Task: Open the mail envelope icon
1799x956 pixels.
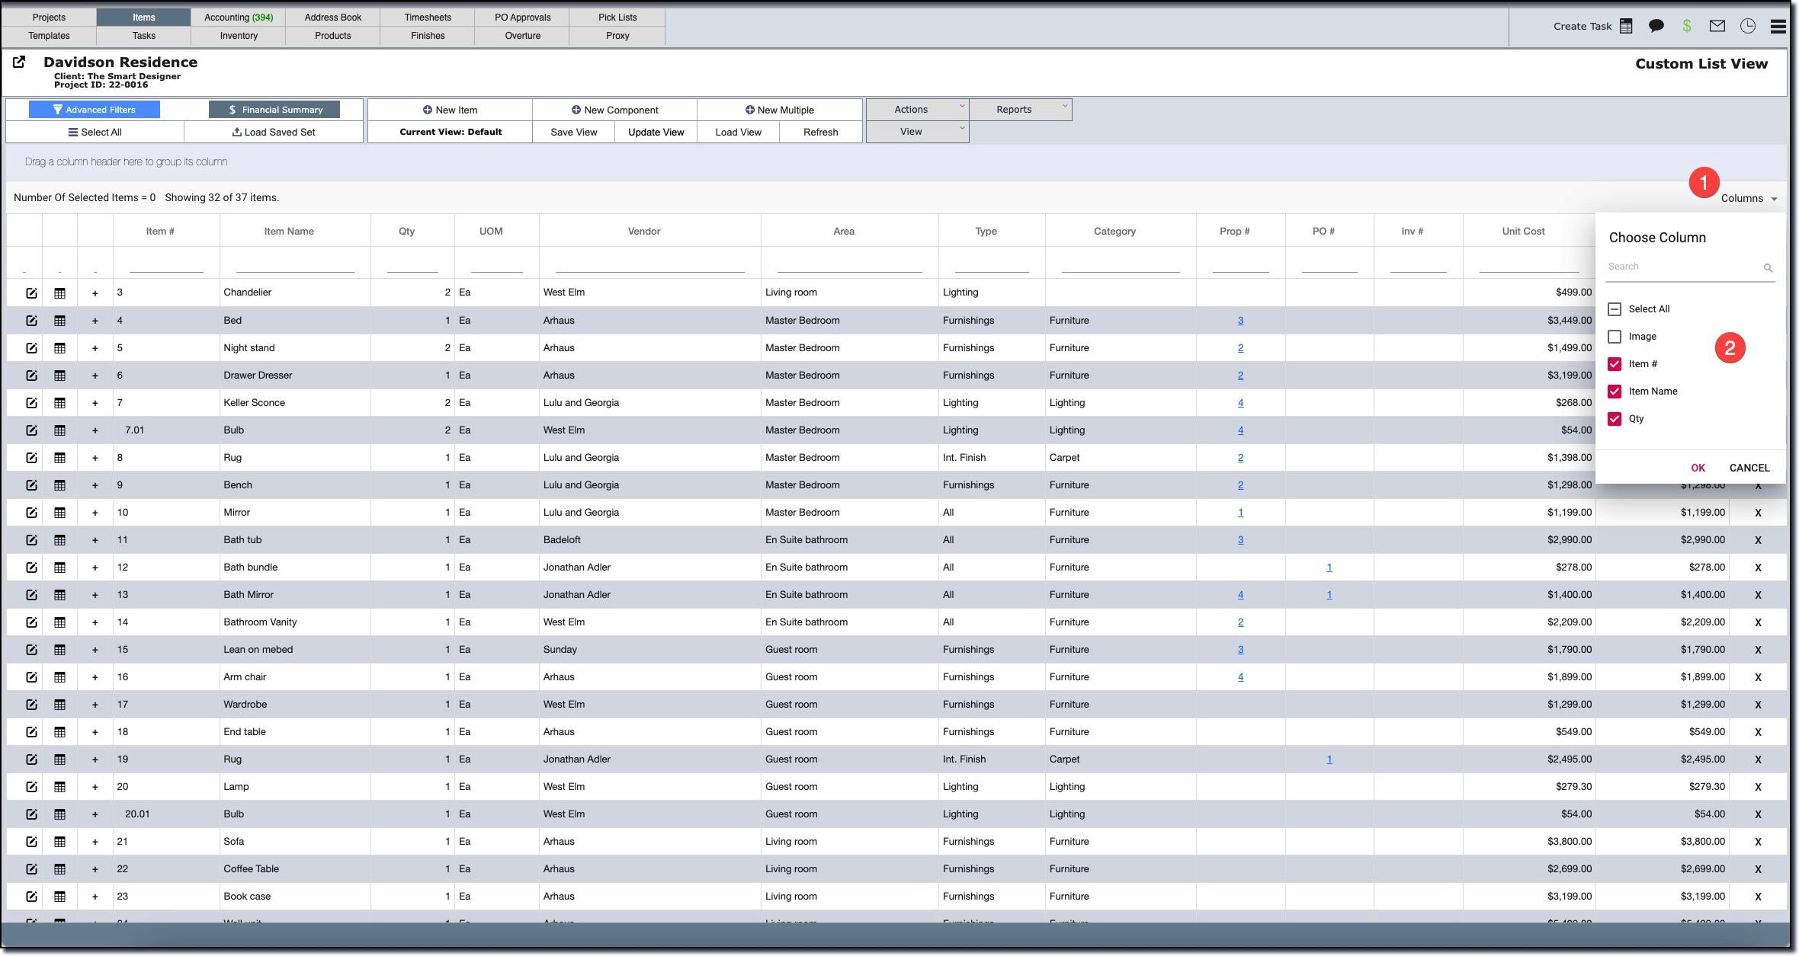Action: 1717,26
